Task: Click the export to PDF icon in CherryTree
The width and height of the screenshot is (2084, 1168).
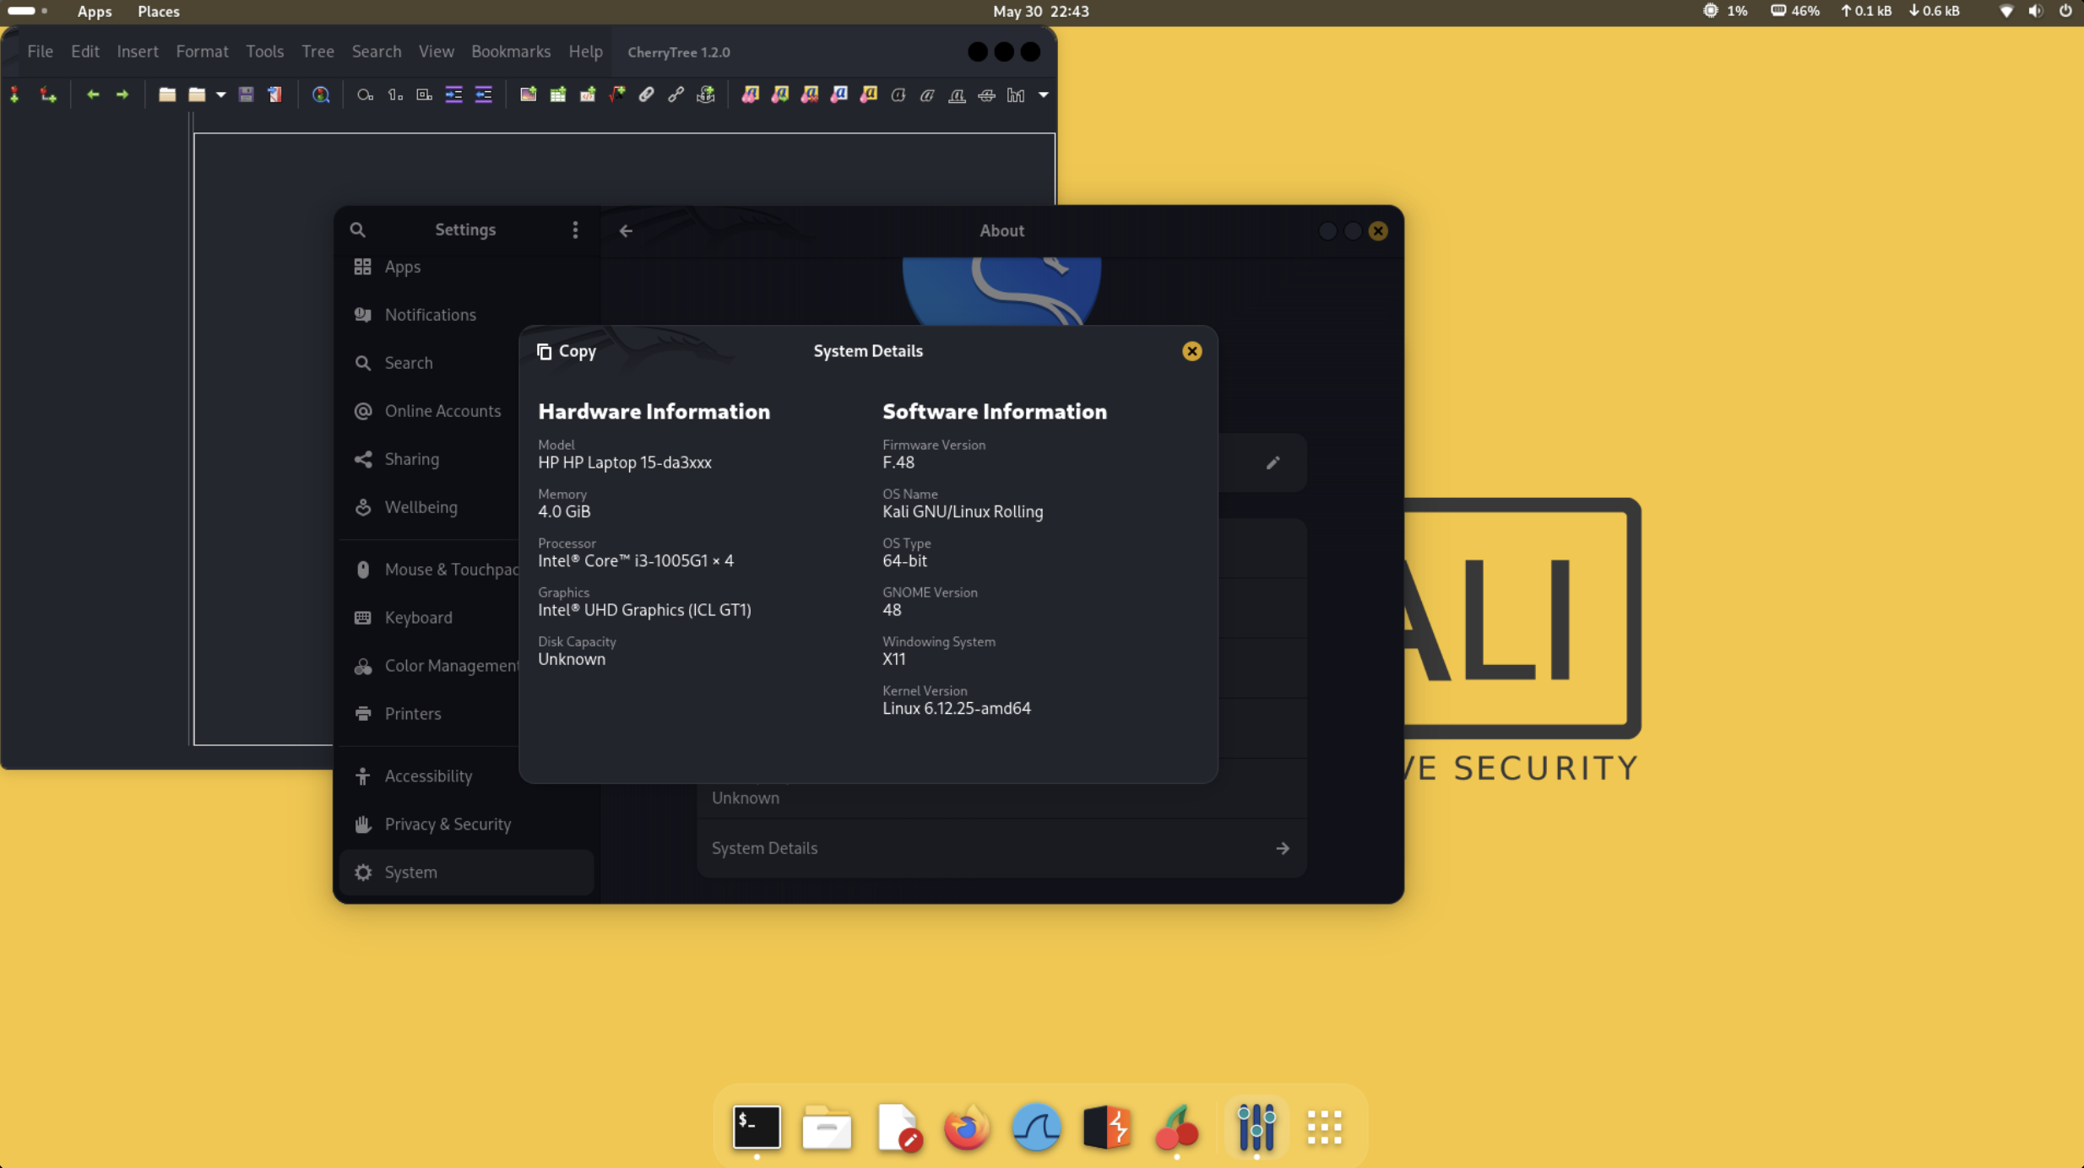Action: point(274,95)
